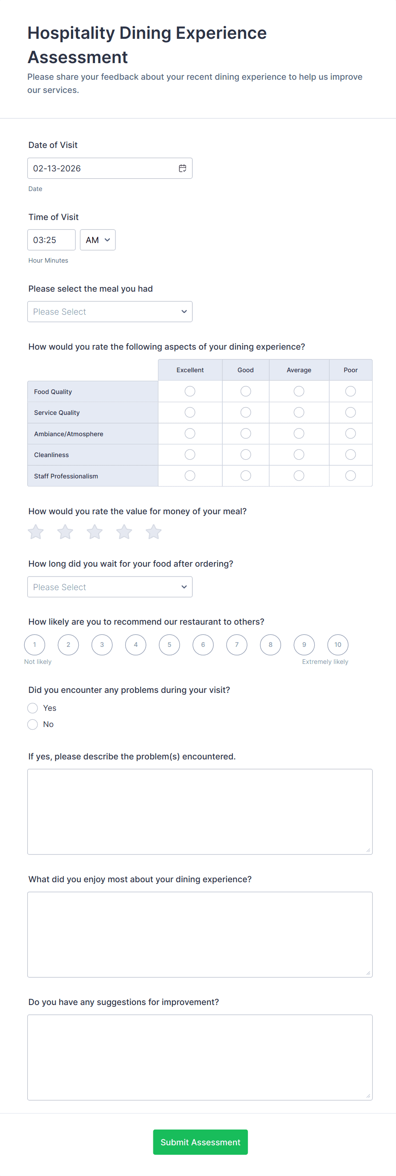Submit the assessment form
This screenshot has width=396, height=1176.
tap(200, 1142)
